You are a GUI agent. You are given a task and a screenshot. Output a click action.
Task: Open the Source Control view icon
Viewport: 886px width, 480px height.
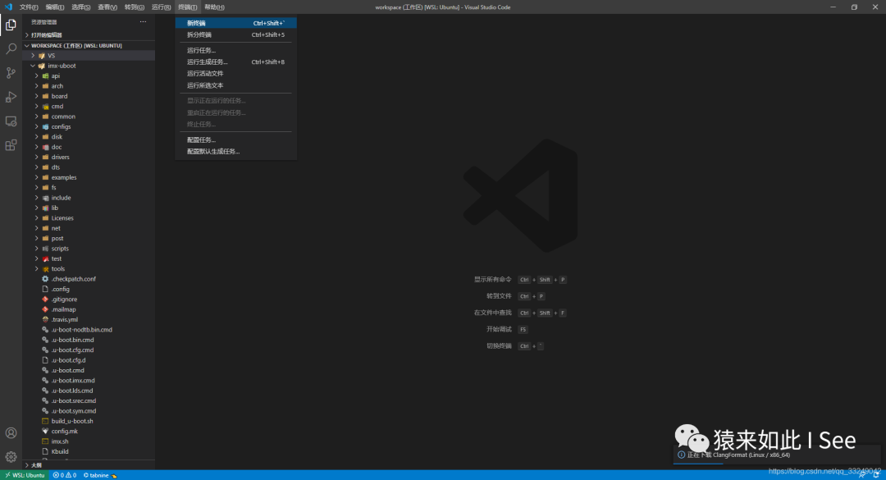pos(11,73)
